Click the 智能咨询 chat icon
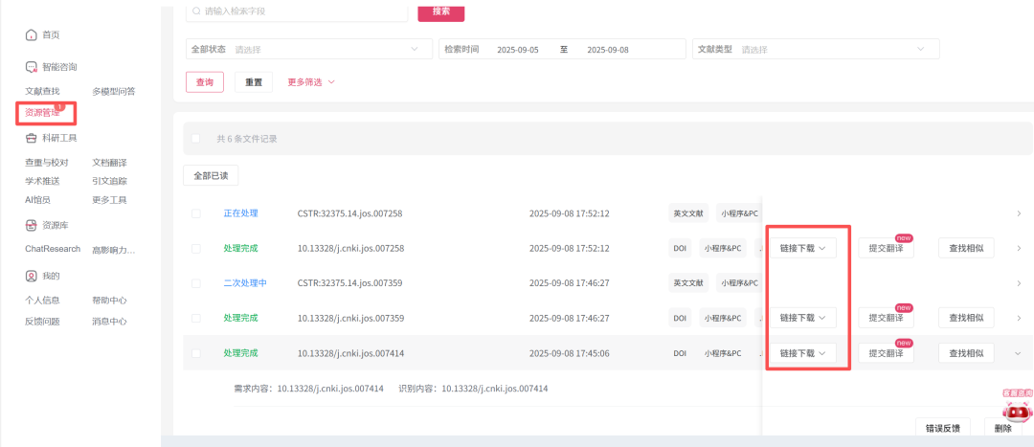The height and width of the screenshot is (447, 1034). tap(32, 68)
